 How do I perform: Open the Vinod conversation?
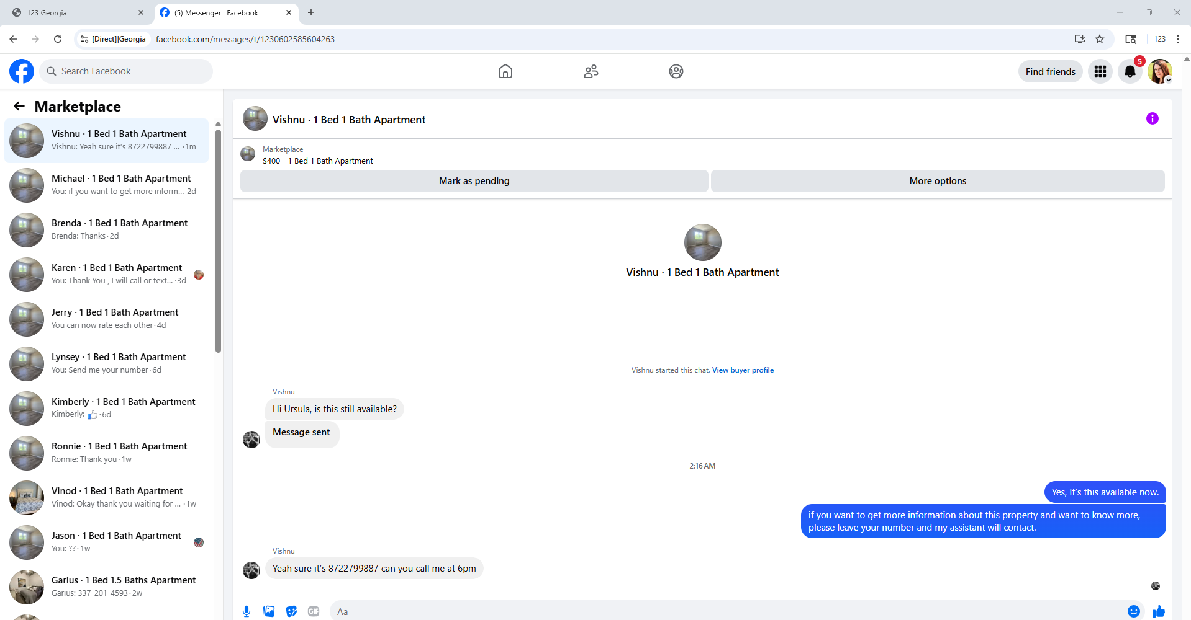pyautogui.click(x=107, y=498)
